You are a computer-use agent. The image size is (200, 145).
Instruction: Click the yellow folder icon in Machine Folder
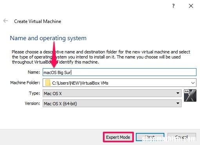pyautogui.click(x=48, y=83)
